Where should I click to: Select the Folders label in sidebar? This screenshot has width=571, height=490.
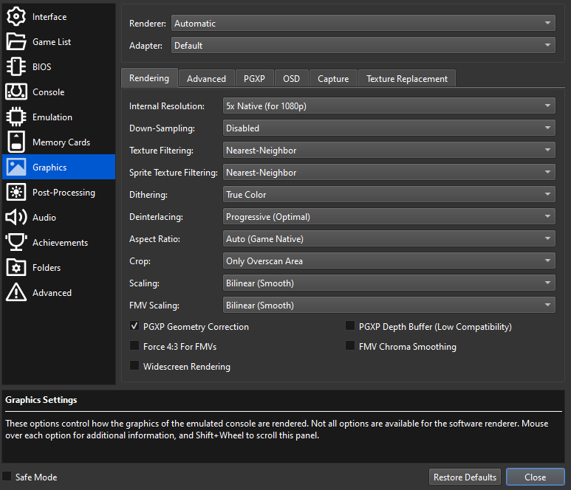pos(47,268)
